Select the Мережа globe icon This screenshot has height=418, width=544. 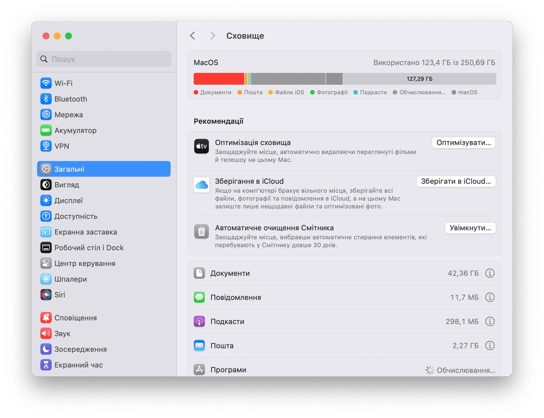click(46, 115)
